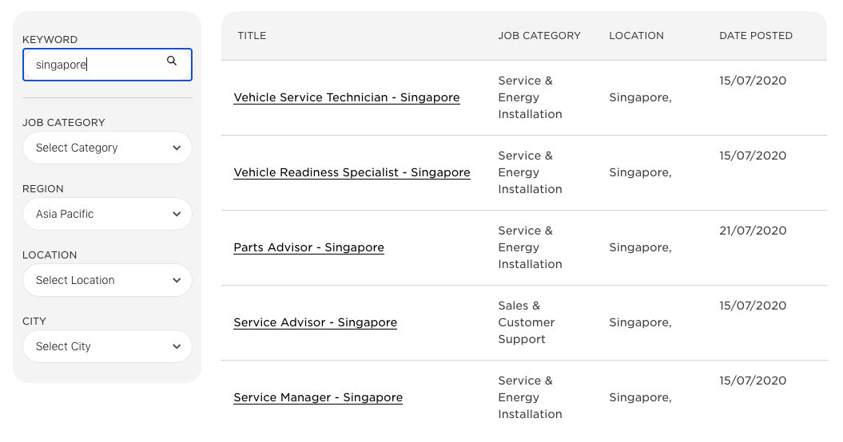Open the Select Location dropdown
The width and height of the screenshot is (843, 442).
click(x=107, y=280)
